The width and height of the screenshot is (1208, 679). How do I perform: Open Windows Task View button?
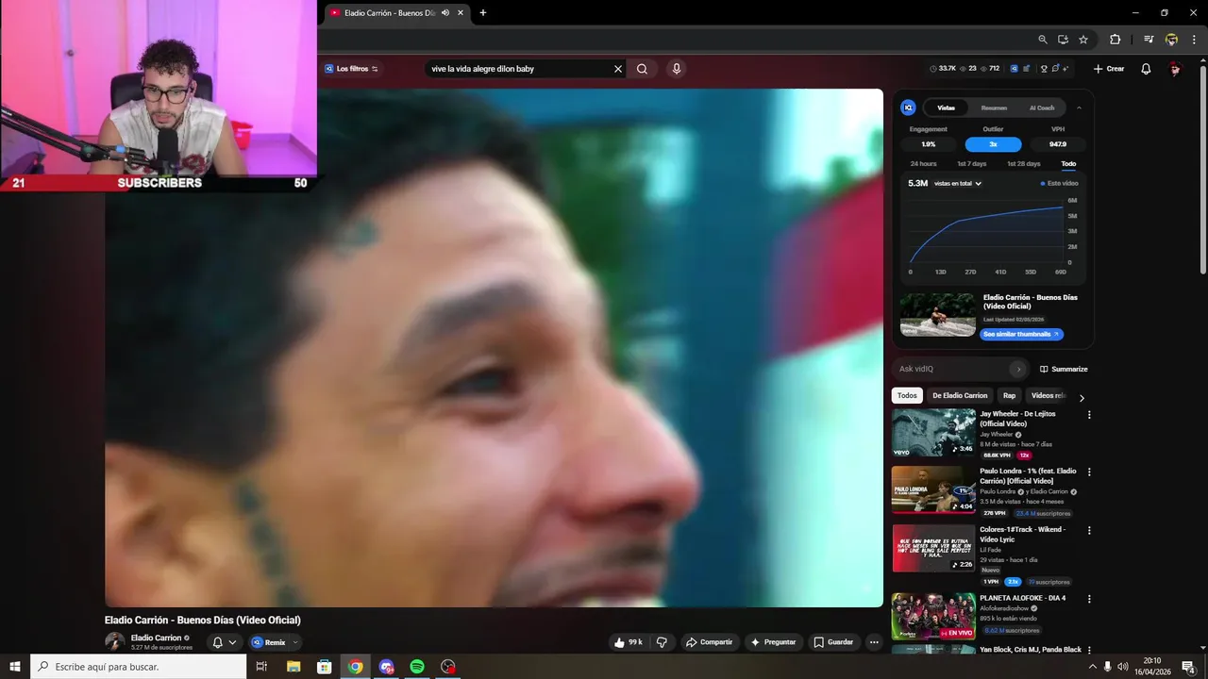[261, 667]
